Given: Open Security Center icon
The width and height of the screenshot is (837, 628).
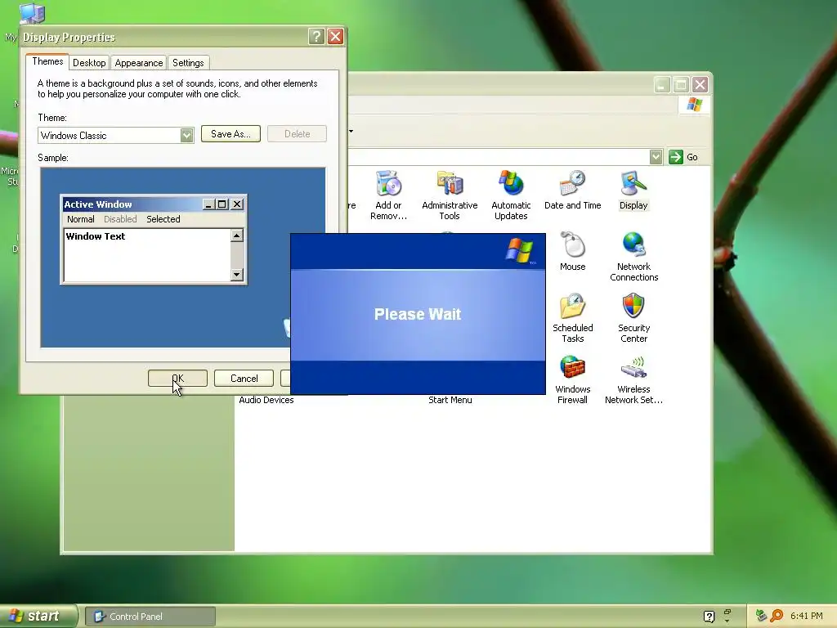Looking at the screenshot, I should click(x=633, y=318).
